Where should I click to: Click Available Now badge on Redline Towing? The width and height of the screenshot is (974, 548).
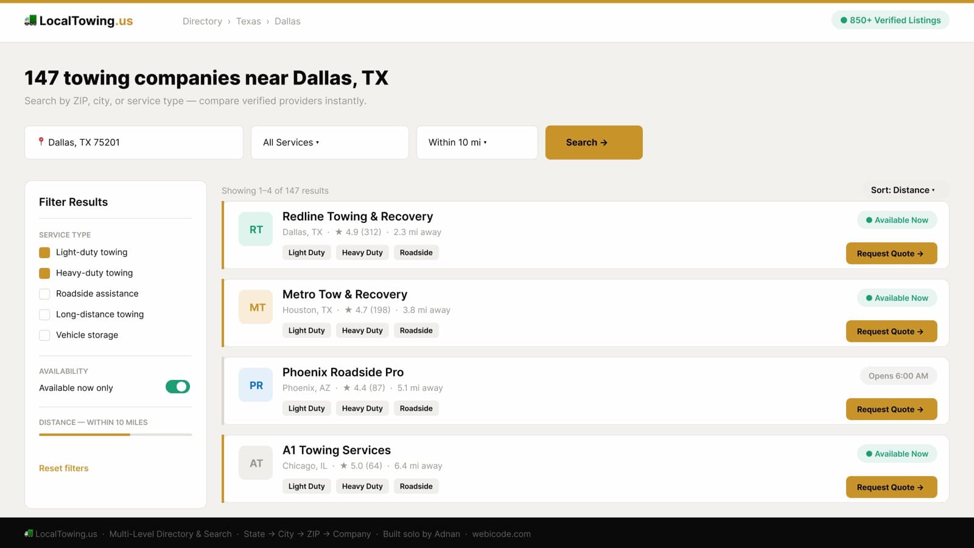(x=897, y=220)
